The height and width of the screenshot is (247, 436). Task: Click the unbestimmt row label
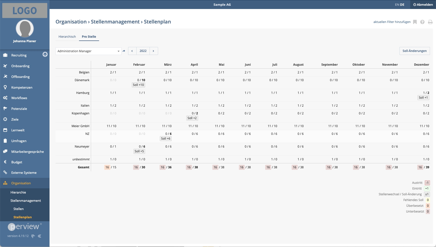tap(81, 159)
